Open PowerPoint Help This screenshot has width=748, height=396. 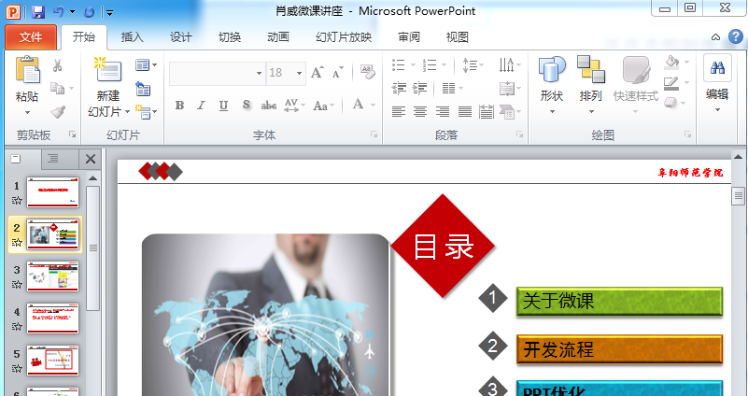(x=736, y=36)
